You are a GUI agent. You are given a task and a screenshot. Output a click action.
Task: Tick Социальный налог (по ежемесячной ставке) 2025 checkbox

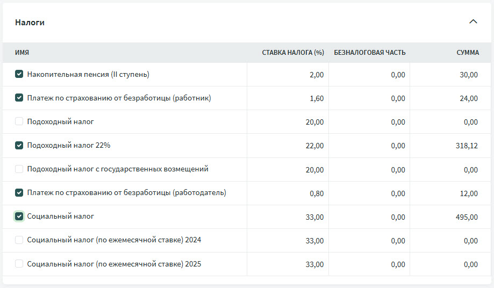(19, 264)
